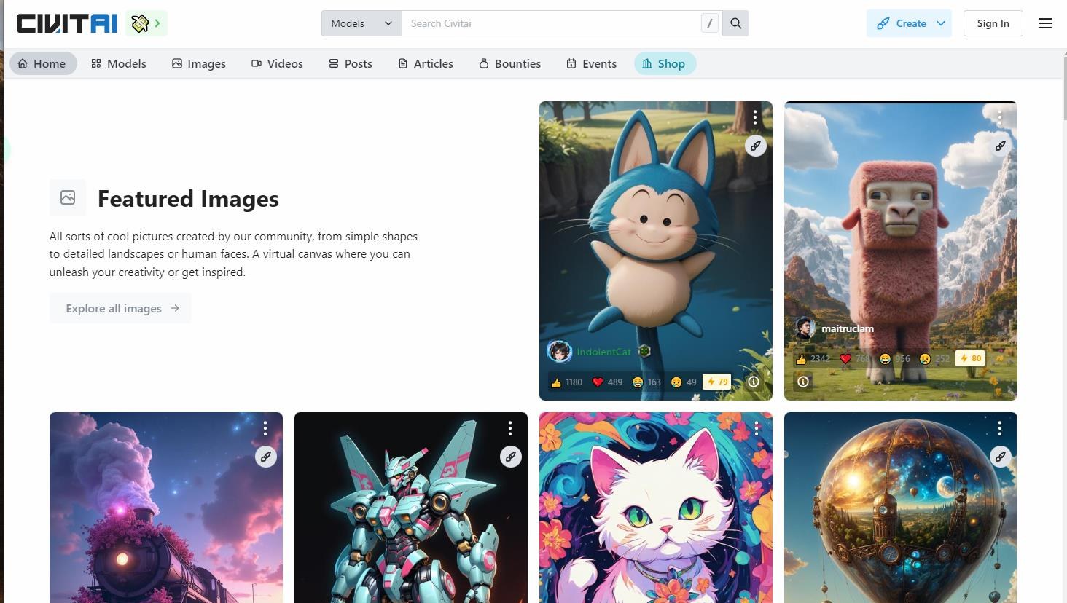Viewport: 1067px width, 603px height.
Task: Click the Civitai logo
Action: click(66, 23)
